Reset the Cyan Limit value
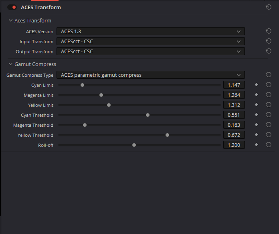This screenshot has width=279, height=234. point(268,85)
